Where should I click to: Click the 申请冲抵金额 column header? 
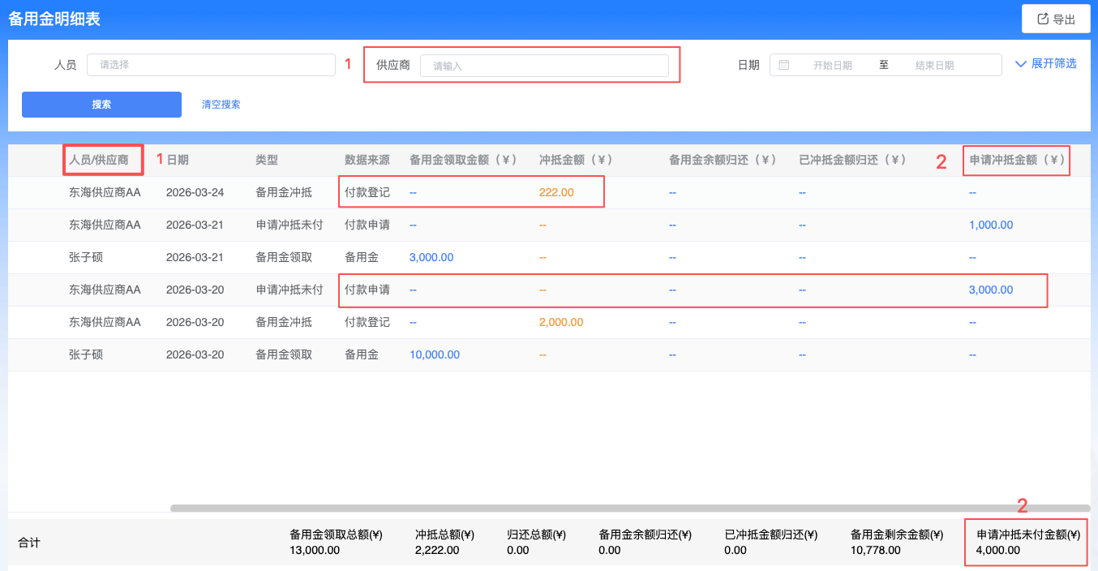[1017, 161]
